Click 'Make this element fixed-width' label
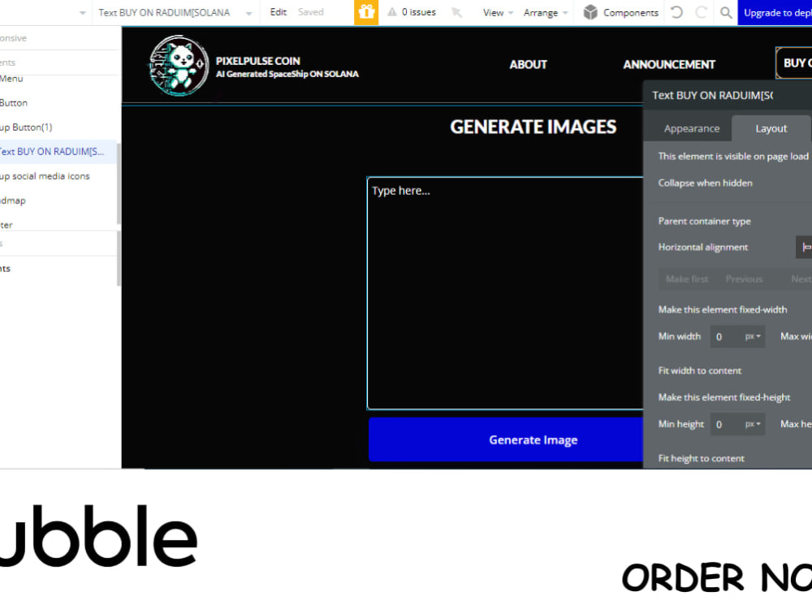Viewport: 812px width, 609px height. point(723,309)
